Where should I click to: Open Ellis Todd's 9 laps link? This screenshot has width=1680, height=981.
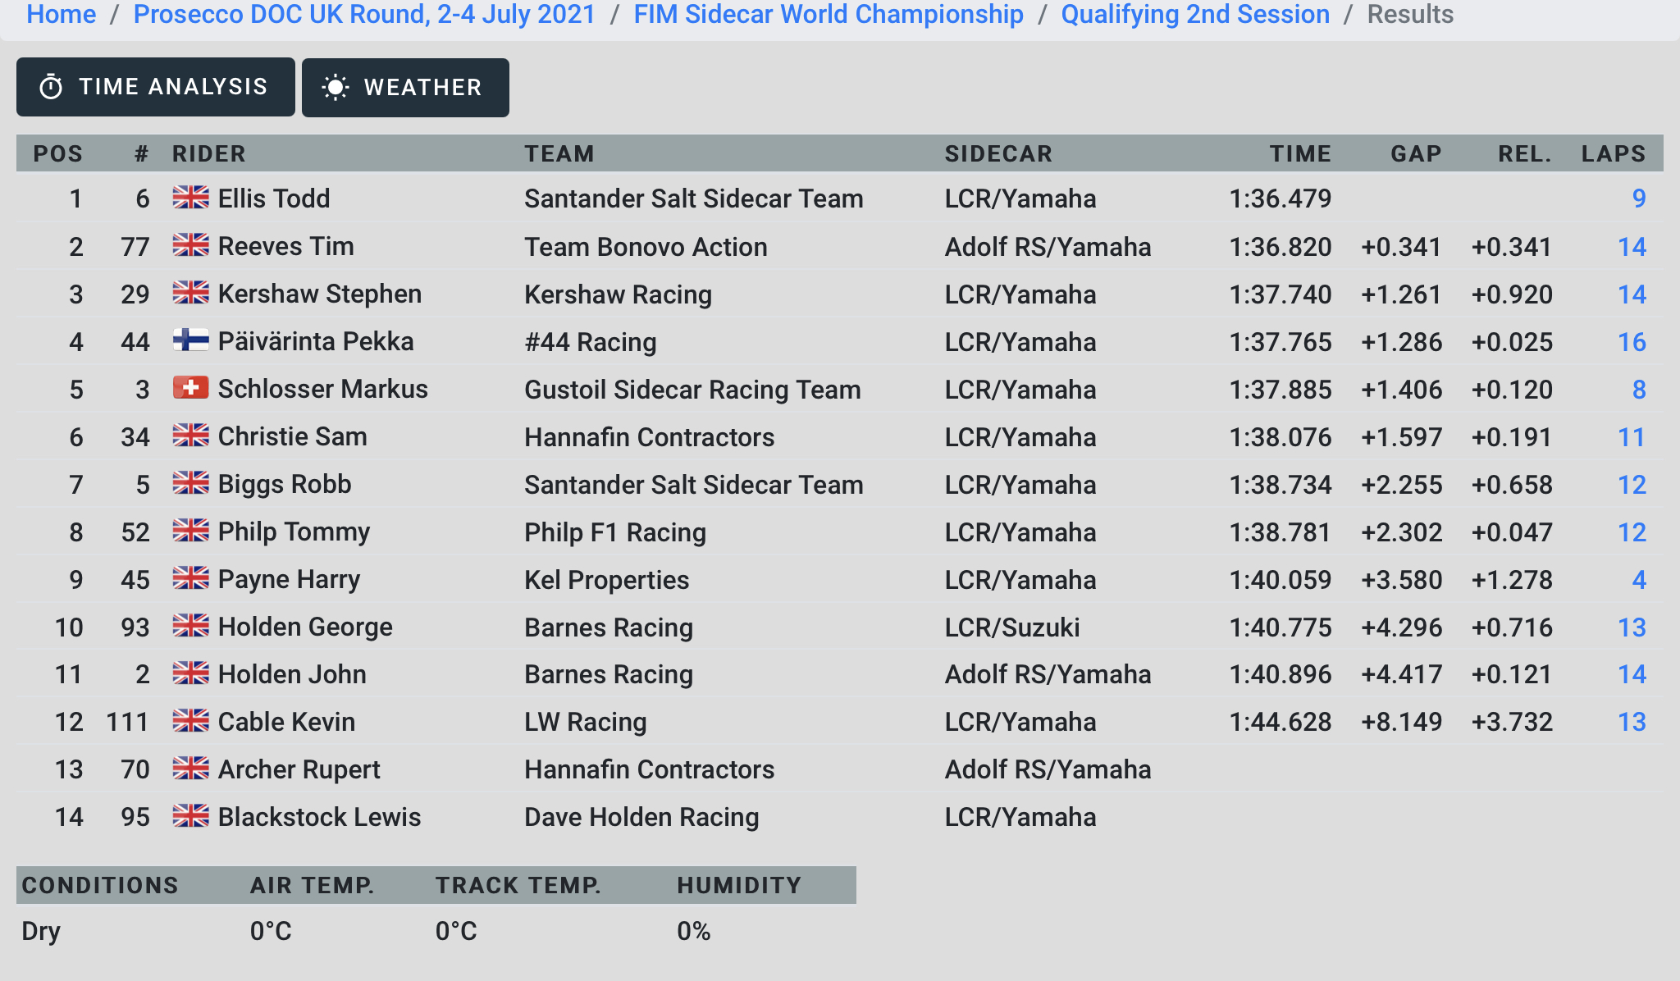pyautogui.click(x=1639, y=198)
